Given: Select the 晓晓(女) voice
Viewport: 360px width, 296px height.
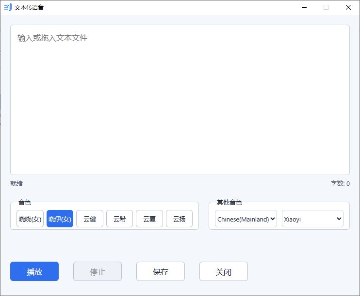Looking at the screenshot, I should [x=30, y=219].
